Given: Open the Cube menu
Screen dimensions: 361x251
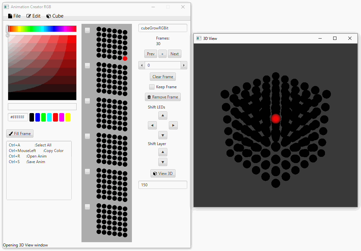Looking at the screenshot, I should click(x=55, y=16).
